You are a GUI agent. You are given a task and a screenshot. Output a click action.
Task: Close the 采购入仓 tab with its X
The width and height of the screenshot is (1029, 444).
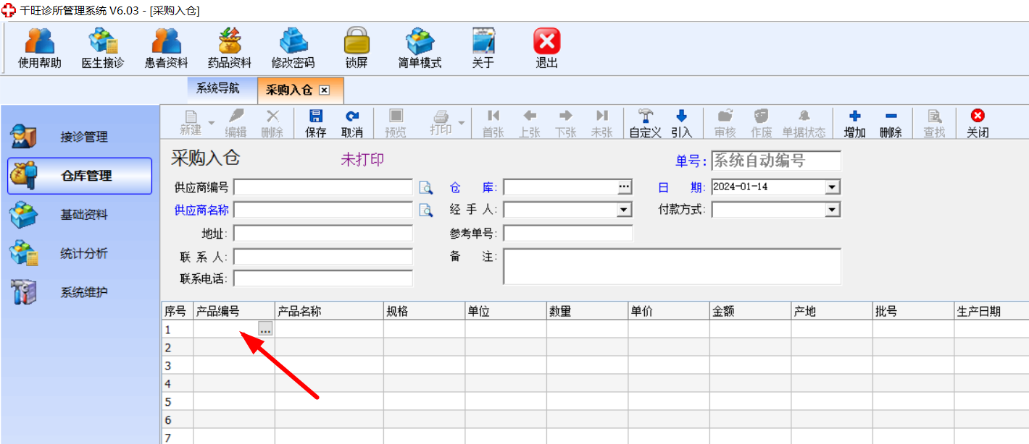coord(325,90)
